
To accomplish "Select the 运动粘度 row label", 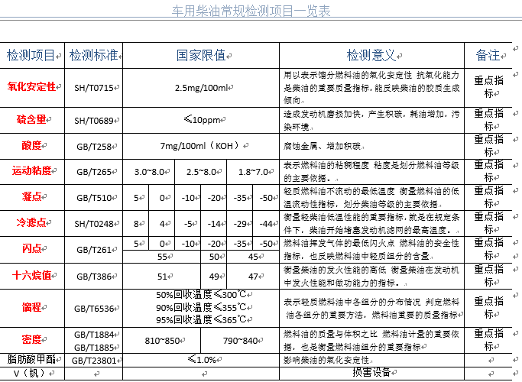I will point(31,170).
